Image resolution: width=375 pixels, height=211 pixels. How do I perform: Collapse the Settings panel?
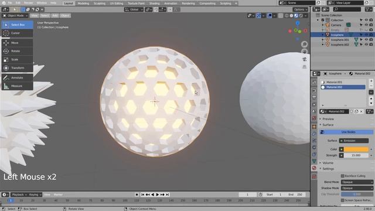click(328, 169)
